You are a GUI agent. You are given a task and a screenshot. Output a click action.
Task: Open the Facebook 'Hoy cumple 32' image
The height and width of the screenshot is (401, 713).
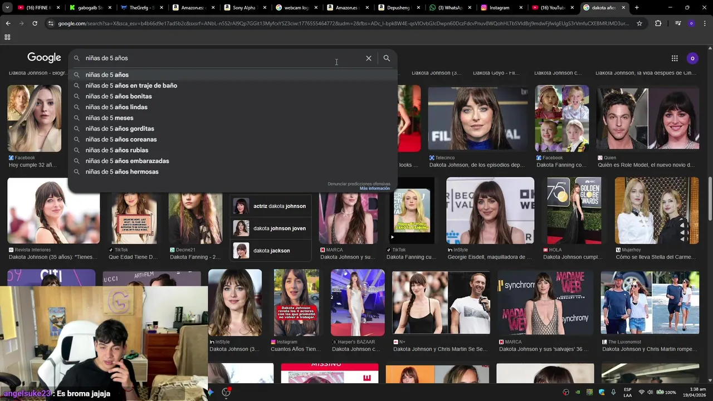[34, 118]
